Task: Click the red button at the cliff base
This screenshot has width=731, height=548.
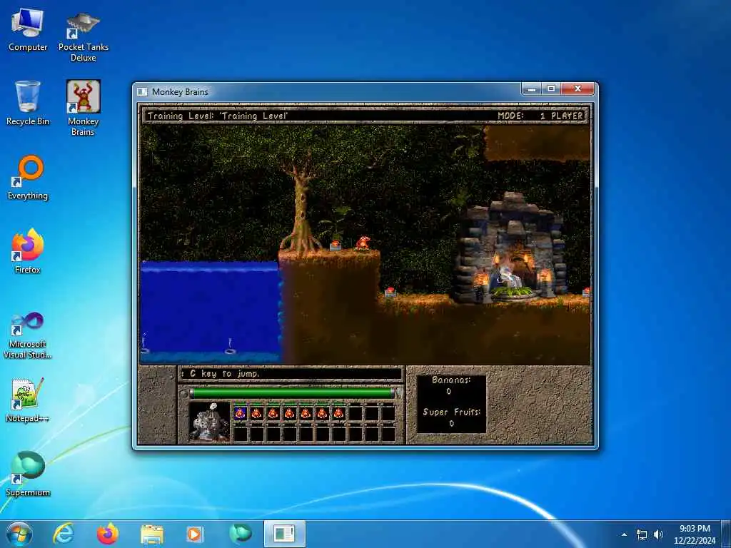Action: pos(390,292)
